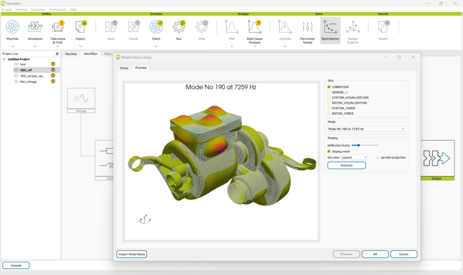
Task: Click the Machine toolbar icon
Action: (x=13, y=27)
